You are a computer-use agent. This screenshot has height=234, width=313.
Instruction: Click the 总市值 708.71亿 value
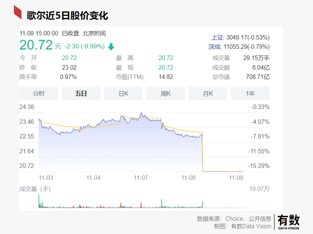[x=258, y=77]
